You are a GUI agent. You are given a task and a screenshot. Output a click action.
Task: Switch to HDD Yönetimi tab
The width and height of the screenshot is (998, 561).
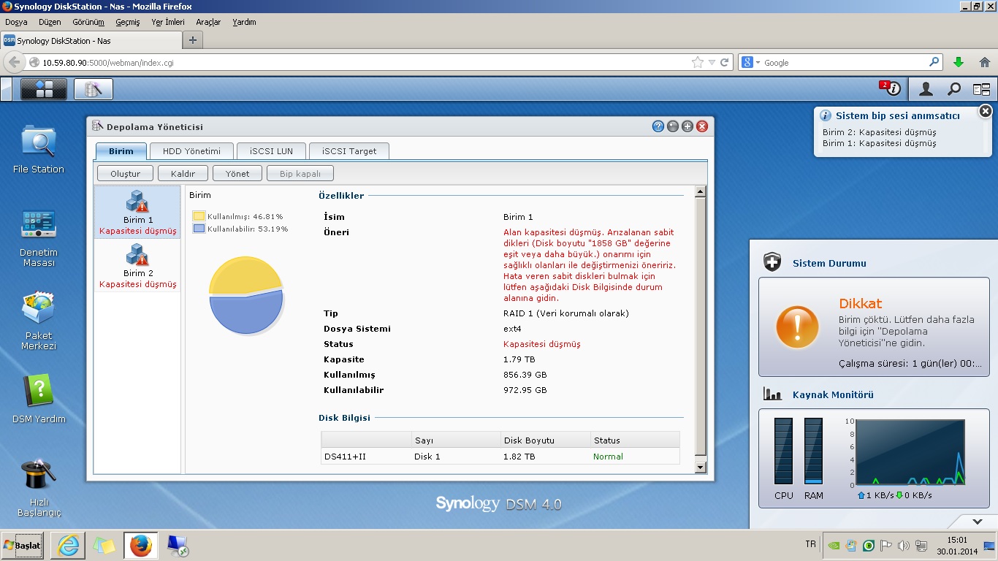tap(191, 151)
